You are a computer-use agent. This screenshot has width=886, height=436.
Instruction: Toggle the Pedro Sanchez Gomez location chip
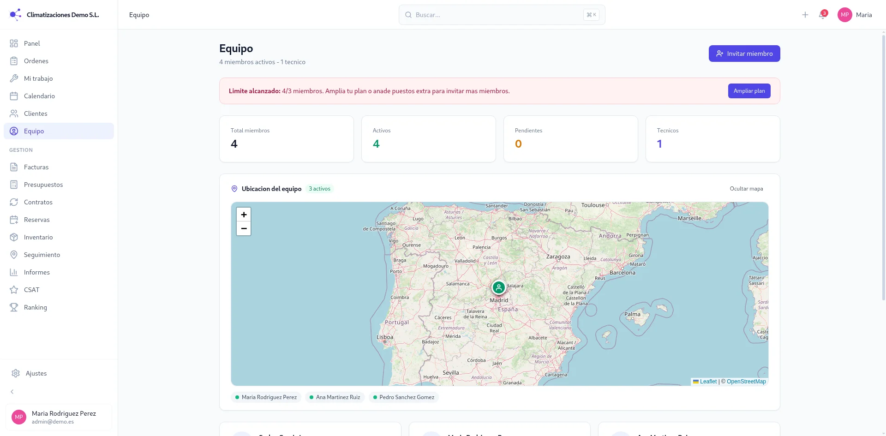[403, 397]
